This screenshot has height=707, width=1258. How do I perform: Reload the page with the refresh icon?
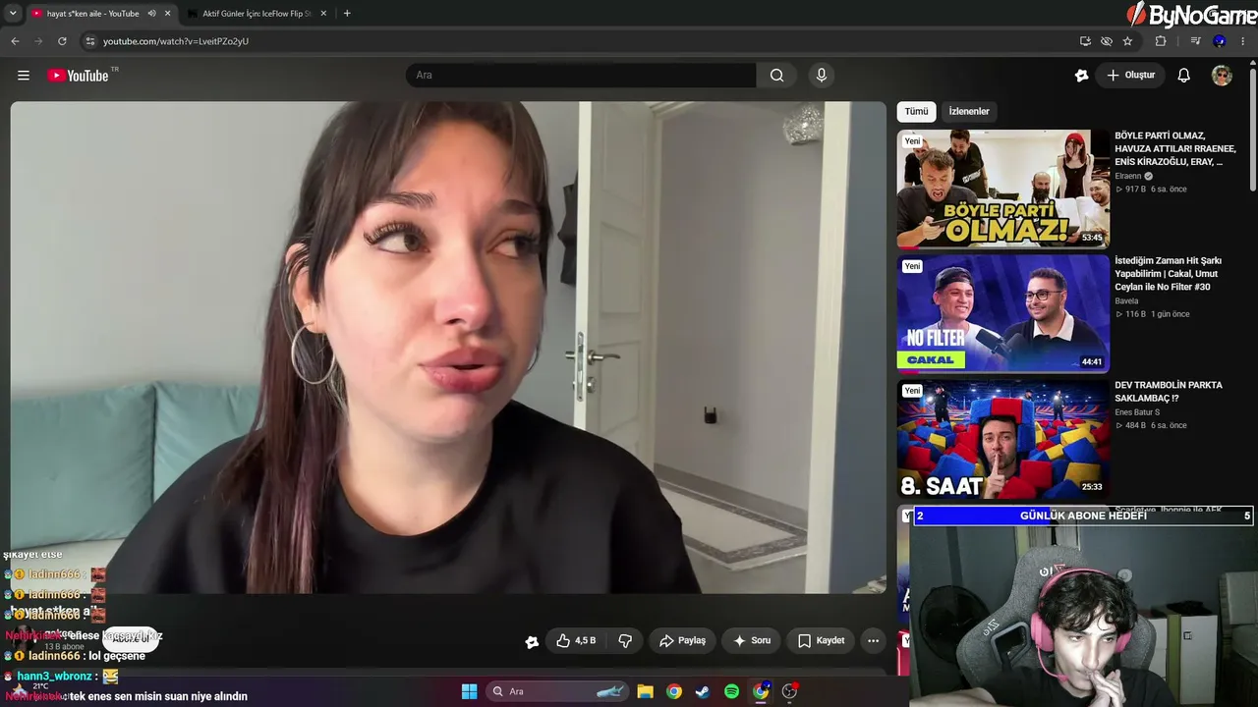pyautogui.click(x=62, y=41)
